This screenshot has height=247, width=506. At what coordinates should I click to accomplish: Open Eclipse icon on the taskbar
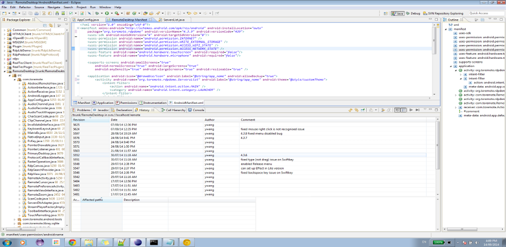137,242
